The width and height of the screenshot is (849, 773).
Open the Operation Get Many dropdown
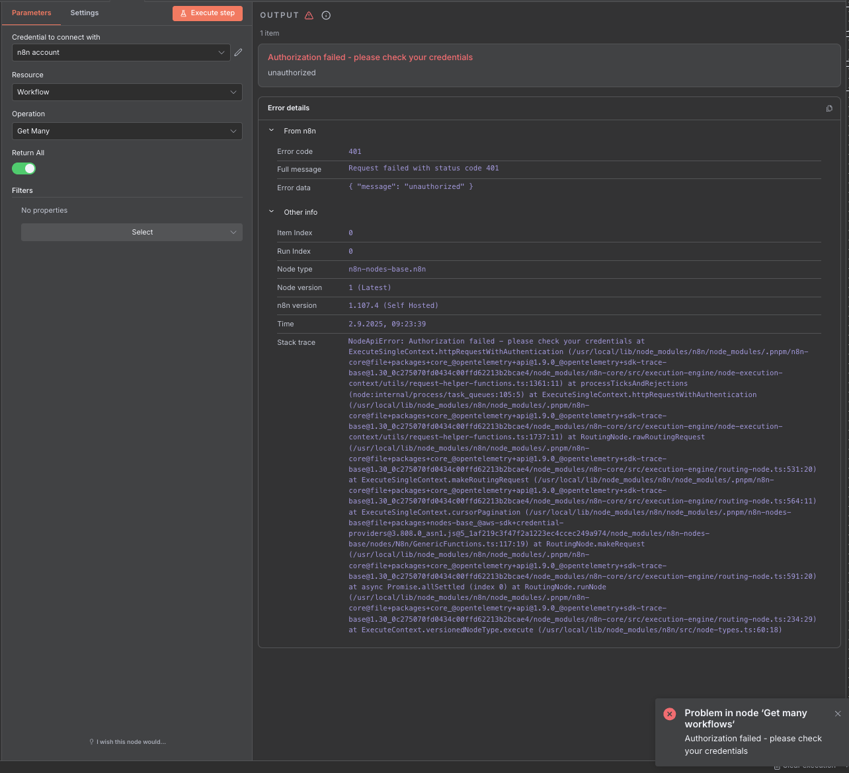[x=127, y=131]
